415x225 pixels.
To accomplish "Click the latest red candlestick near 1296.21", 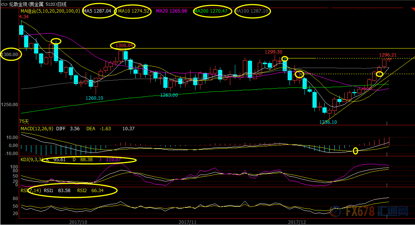I will (389, 60).
